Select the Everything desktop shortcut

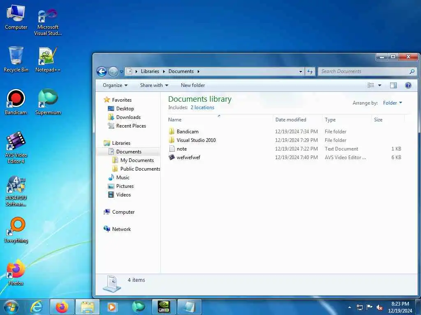[x=16, y=230]
